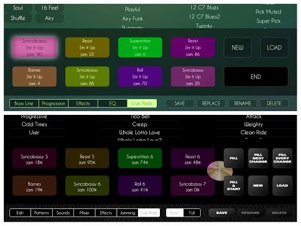
Task: Select the blue Roll jam 70 pad
Action: [140, 77]
